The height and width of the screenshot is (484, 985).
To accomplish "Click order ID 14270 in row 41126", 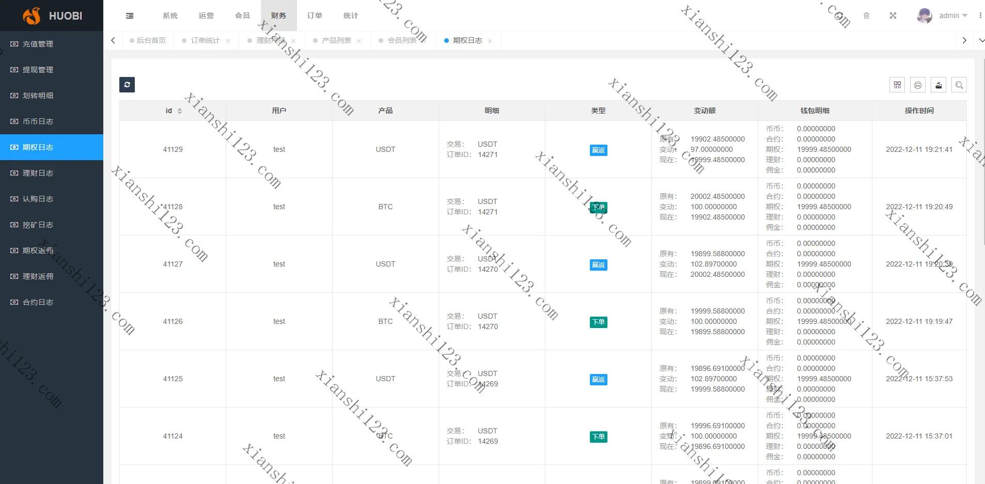I will (488, 326).
